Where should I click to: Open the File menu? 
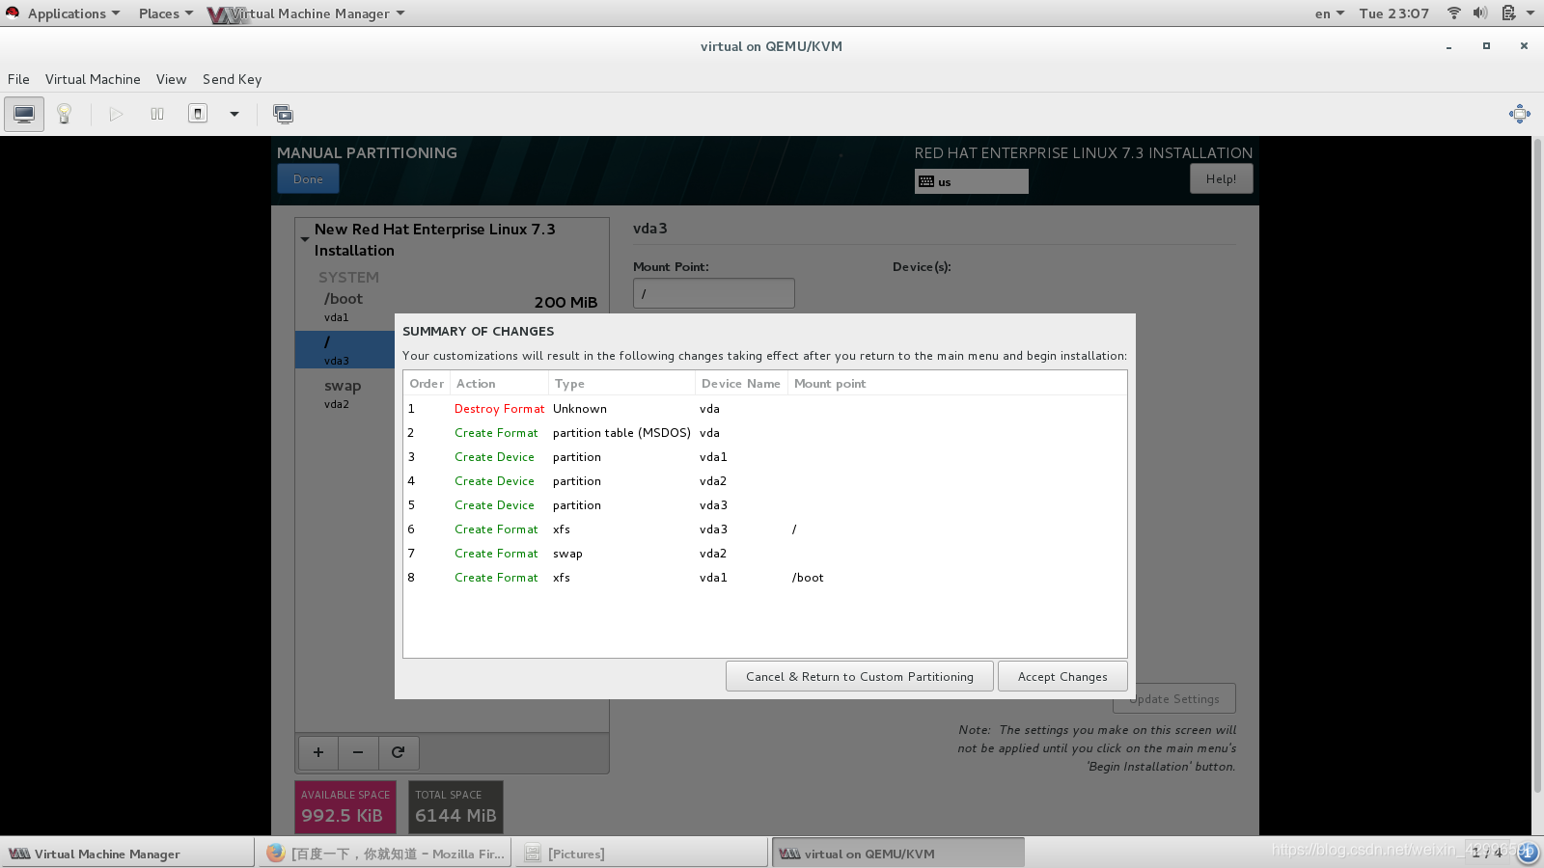point(18,79)
